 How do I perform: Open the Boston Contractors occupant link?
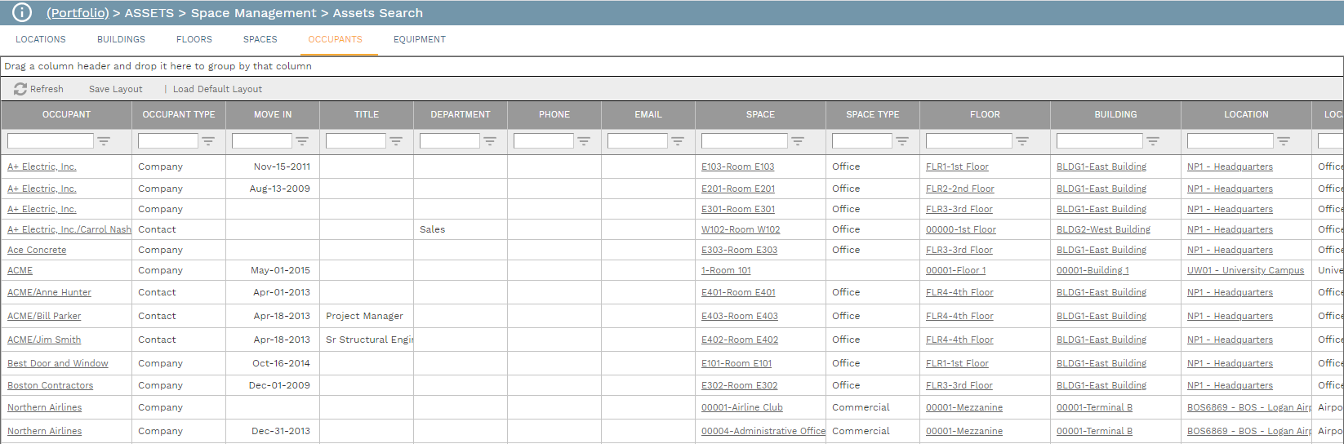[50, 385]
